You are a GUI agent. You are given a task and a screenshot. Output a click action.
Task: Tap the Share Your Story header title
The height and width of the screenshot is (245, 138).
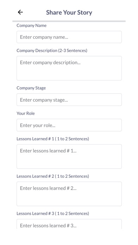tap(69, 13)
